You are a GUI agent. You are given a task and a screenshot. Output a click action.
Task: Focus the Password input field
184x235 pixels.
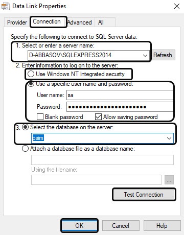click(120, 107)
